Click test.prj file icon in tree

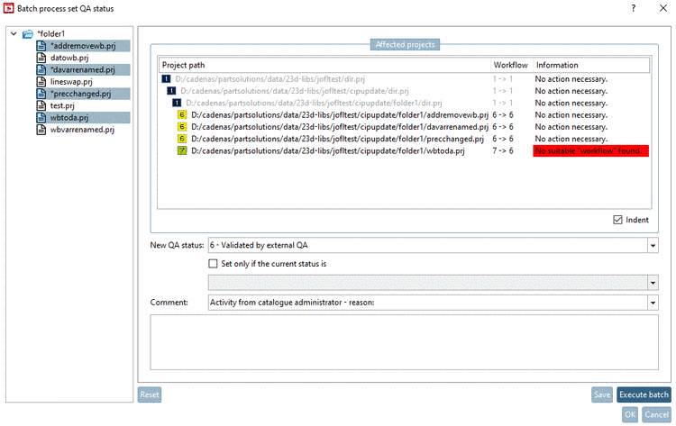point(41,105)
